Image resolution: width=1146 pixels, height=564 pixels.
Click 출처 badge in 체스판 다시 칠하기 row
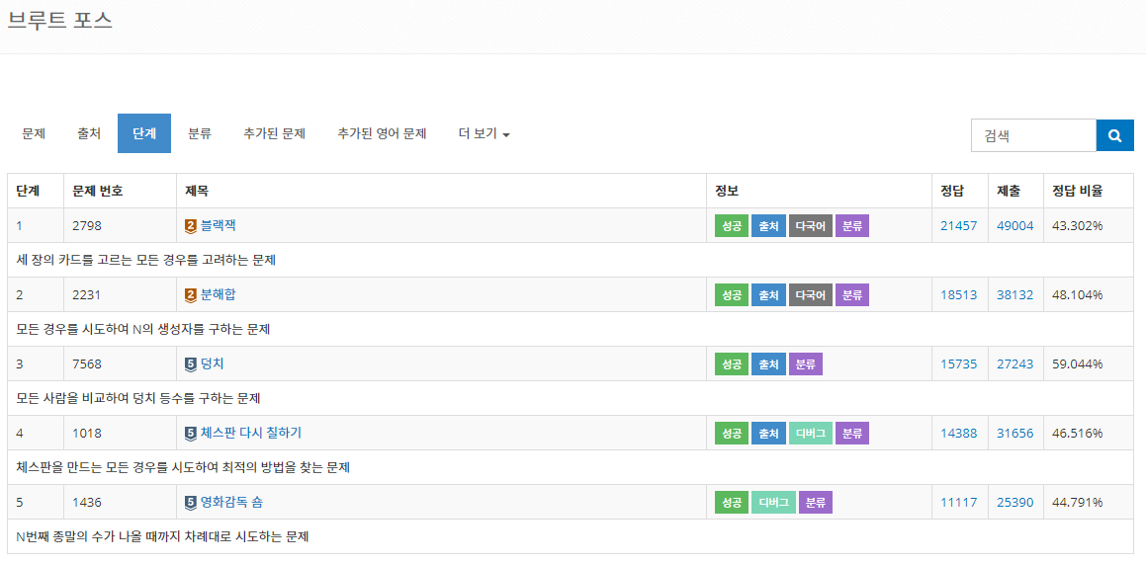click(768, 433)
